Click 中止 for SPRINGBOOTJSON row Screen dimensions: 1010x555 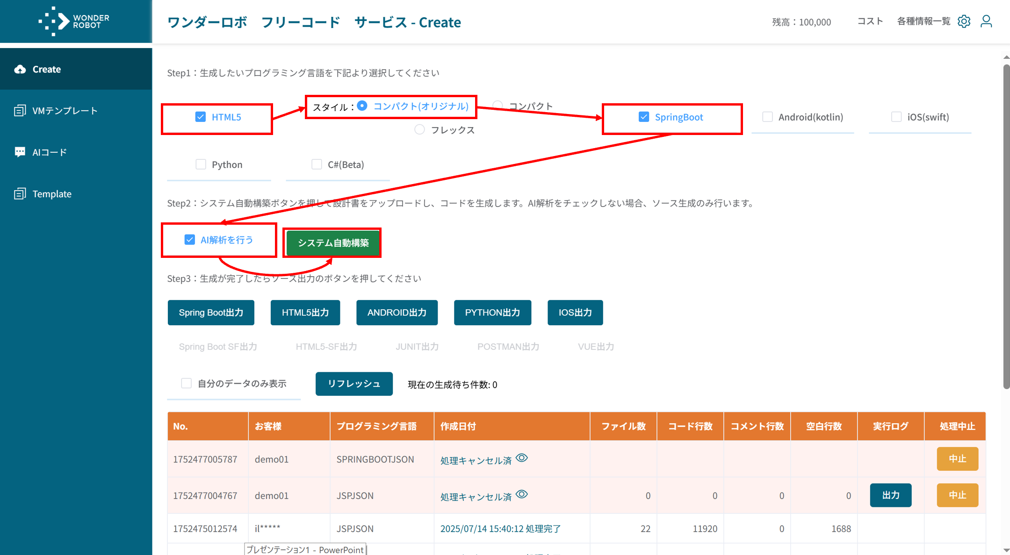957,459
